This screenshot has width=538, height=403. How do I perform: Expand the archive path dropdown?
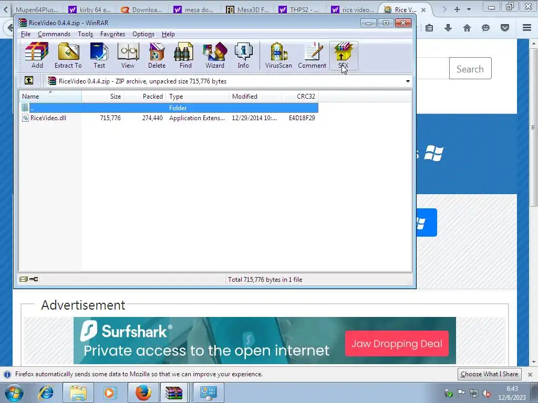[x=408, y=81]
